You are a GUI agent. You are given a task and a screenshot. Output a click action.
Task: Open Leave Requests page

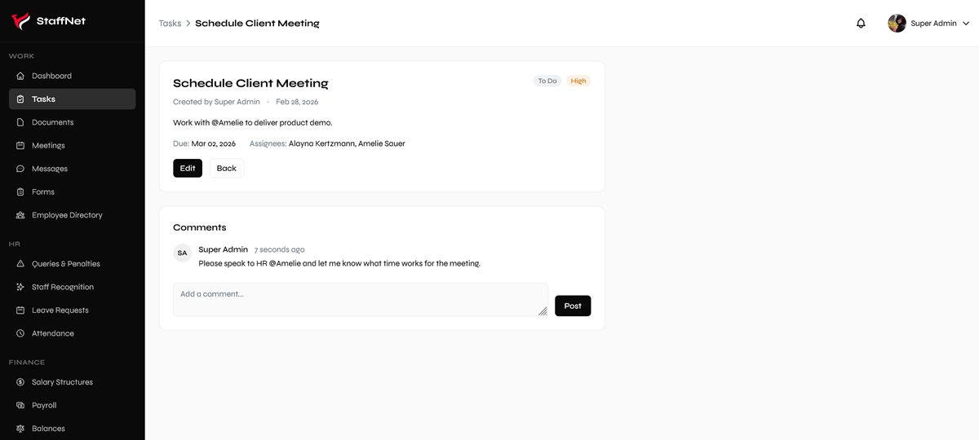click(73, 310)
